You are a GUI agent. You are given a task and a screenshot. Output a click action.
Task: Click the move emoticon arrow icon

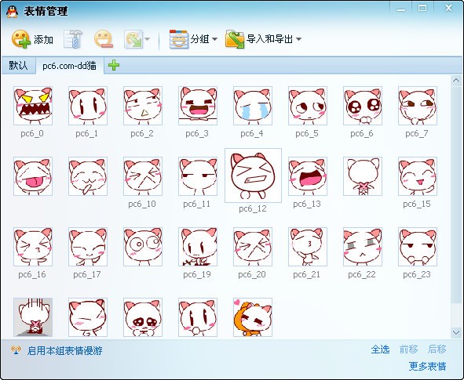133,39
